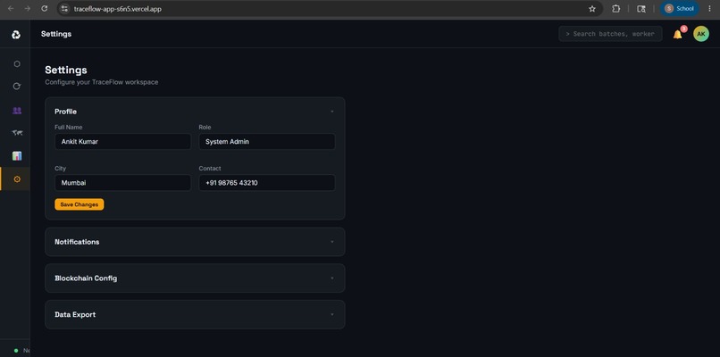The height and width of the screenshot is (357, 720).
Task: Edit the Contact phone number field
Action: click(x=267, y=183)
